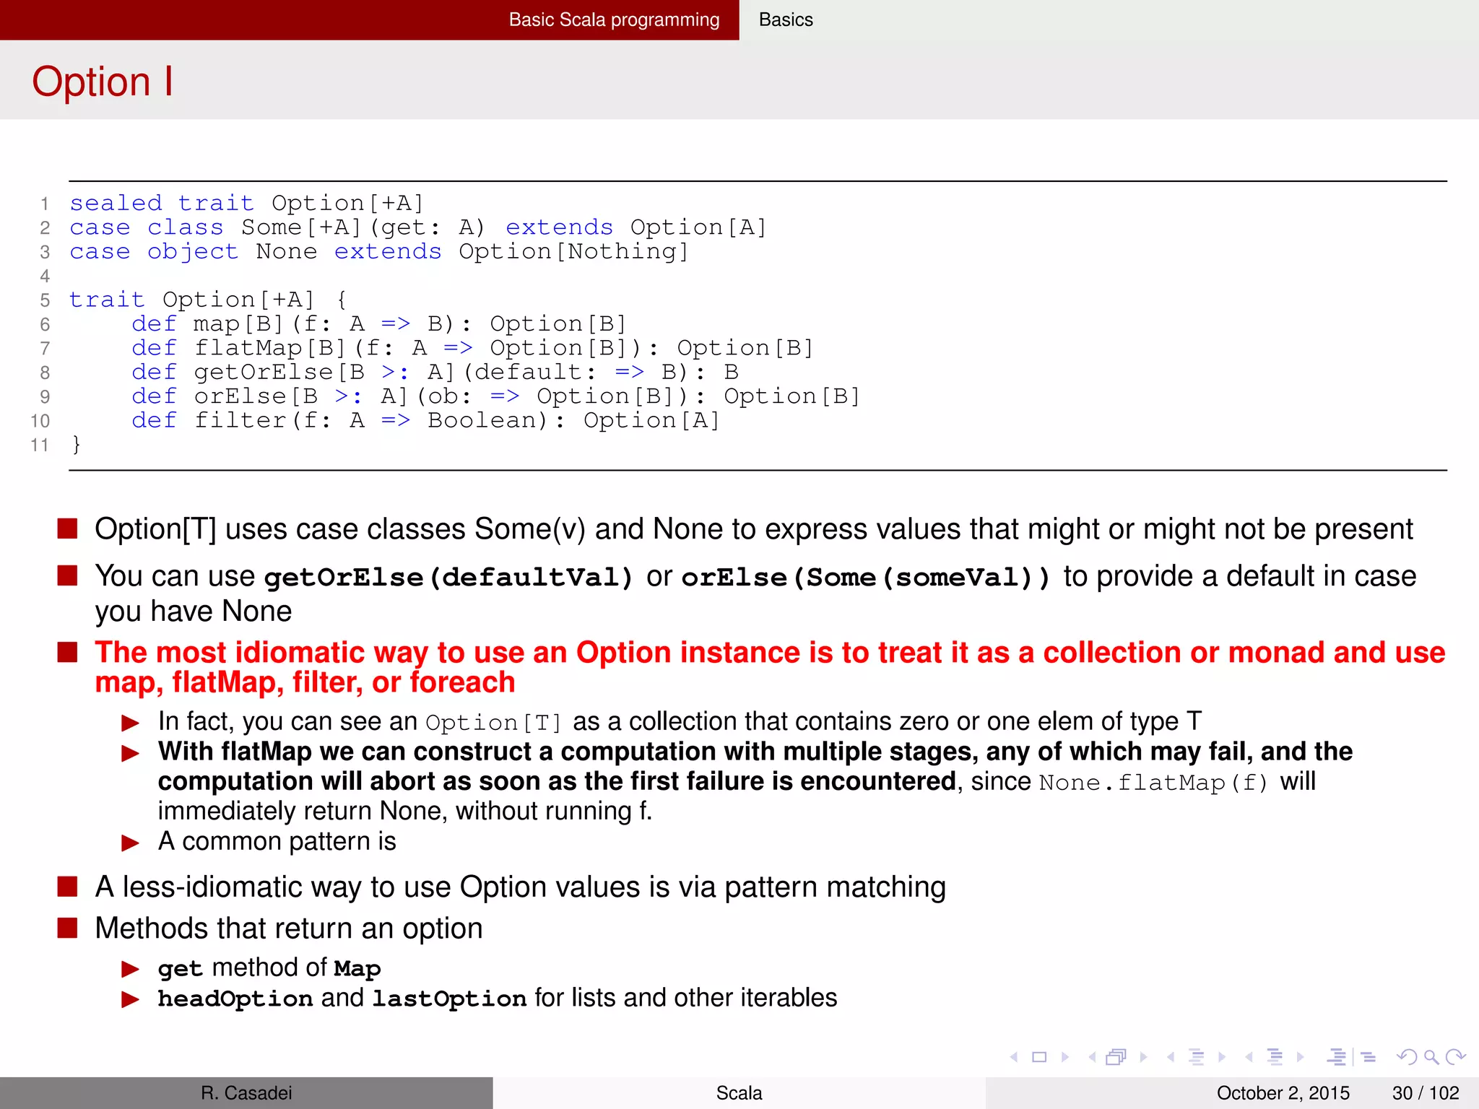The image size is (1479, 1109).
Task: Go to next subsection arrow
Action: point(1222,1057)
